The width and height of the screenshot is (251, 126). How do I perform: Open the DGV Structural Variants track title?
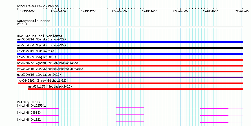pyautogui.click(x=39, y=36)
